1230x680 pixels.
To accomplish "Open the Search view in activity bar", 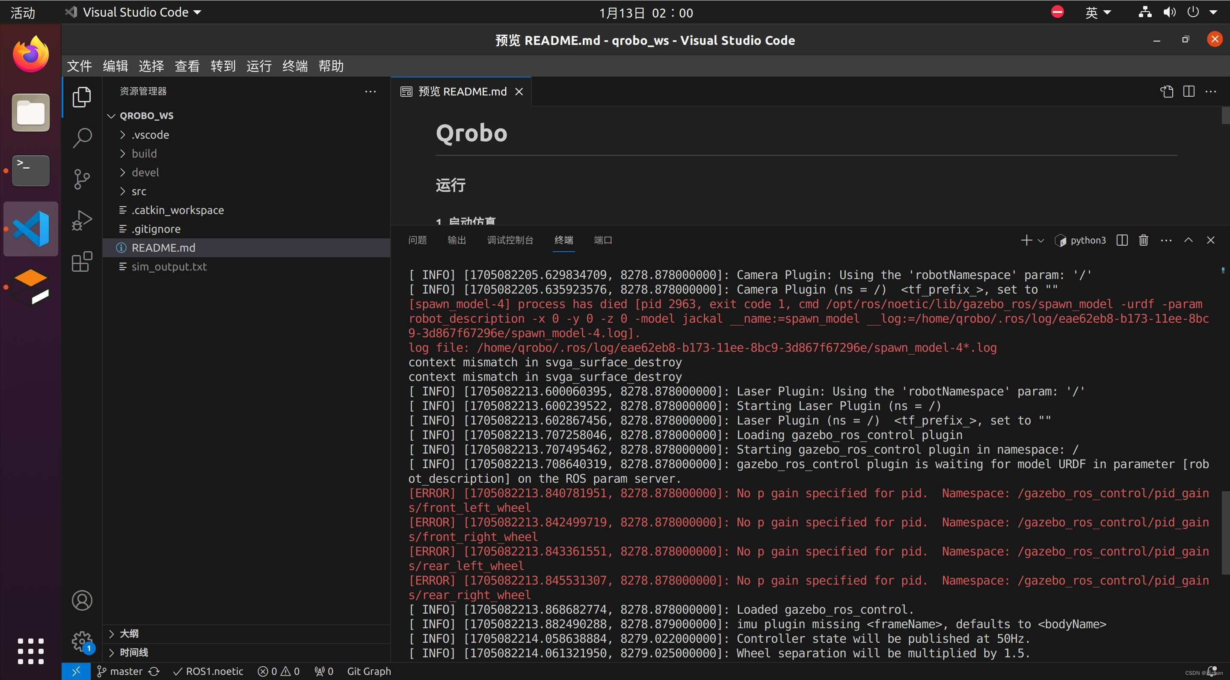I will (x=82, y=138).
